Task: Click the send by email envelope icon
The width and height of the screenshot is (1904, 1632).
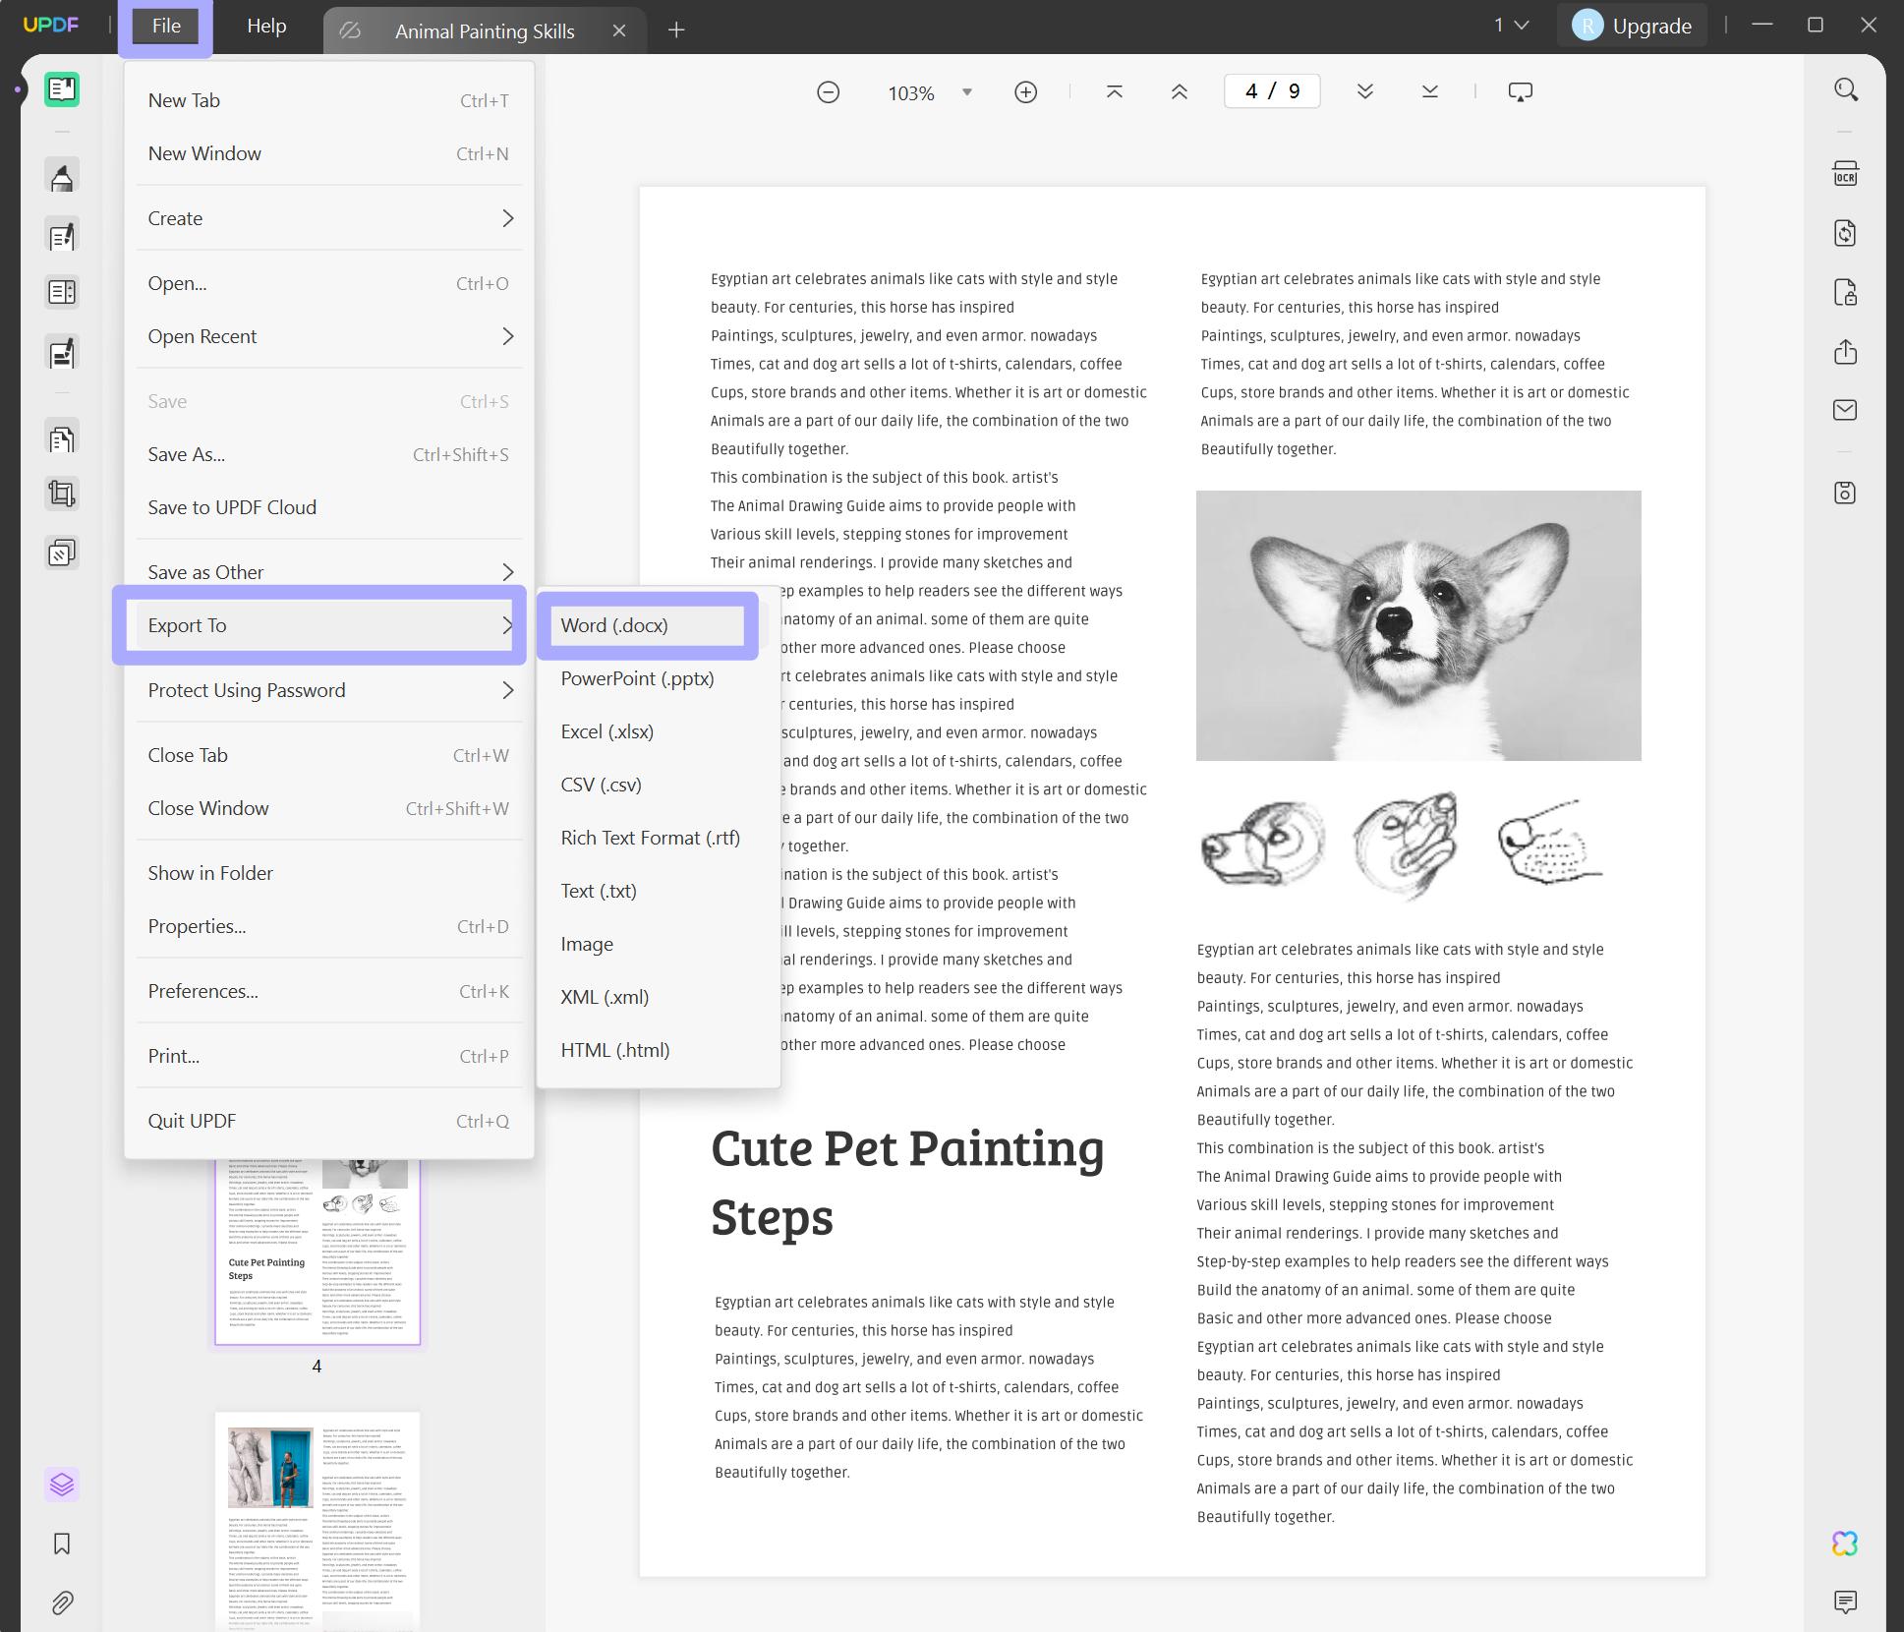Action: click(x=1845, y=410)
